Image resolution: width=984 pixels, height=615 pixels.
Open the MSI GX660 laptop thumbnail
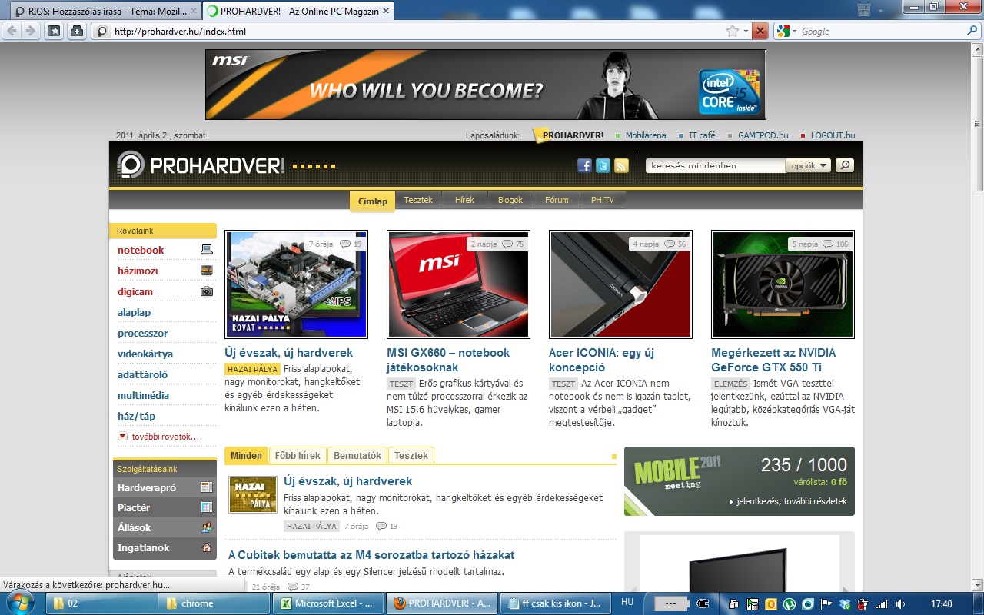pos(458,284)
